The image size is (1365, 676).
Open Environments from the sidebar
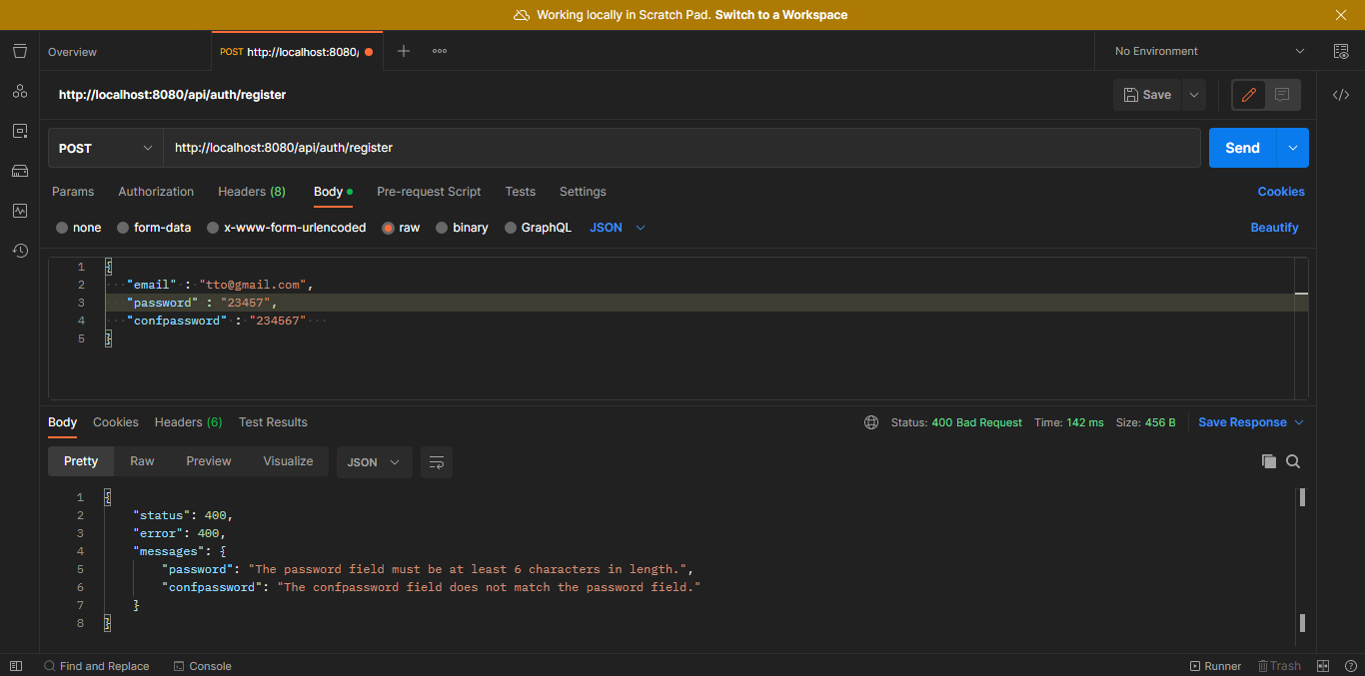pyautogui.click(x=19, y=131)
